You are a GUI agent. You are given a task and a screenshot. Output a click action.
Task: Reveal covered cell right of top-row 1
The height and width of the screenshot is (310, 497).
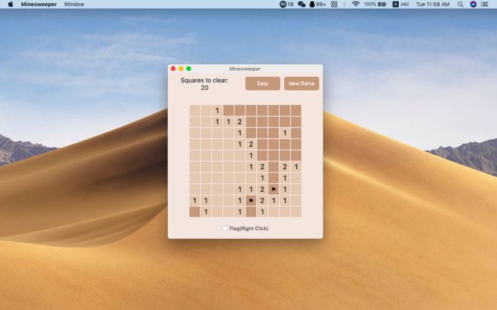point(229,110)
